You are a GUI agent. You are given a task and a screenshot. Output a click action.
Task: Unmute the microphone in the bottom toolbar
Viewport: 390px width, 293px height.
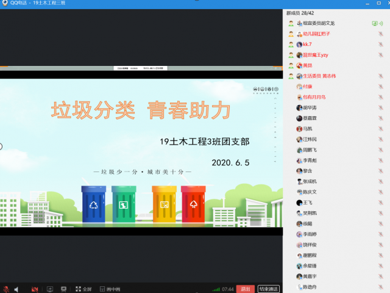point(5,289)
